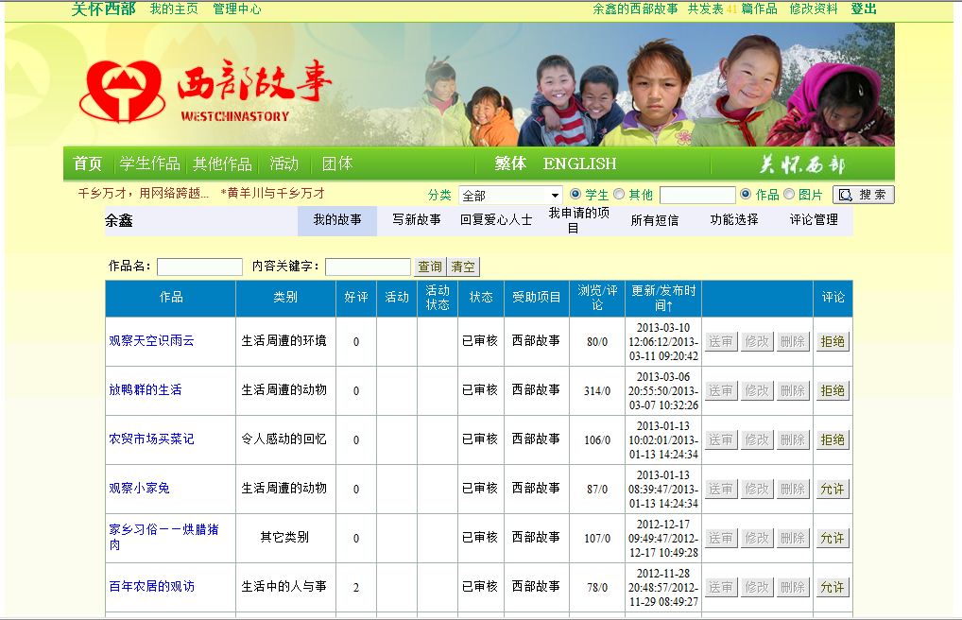
Task: Open 其他作品 navigation item
Action: (222, 164)
